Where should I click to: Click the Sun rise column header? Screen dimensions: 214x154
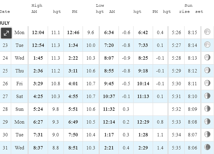tap(184, 12)
